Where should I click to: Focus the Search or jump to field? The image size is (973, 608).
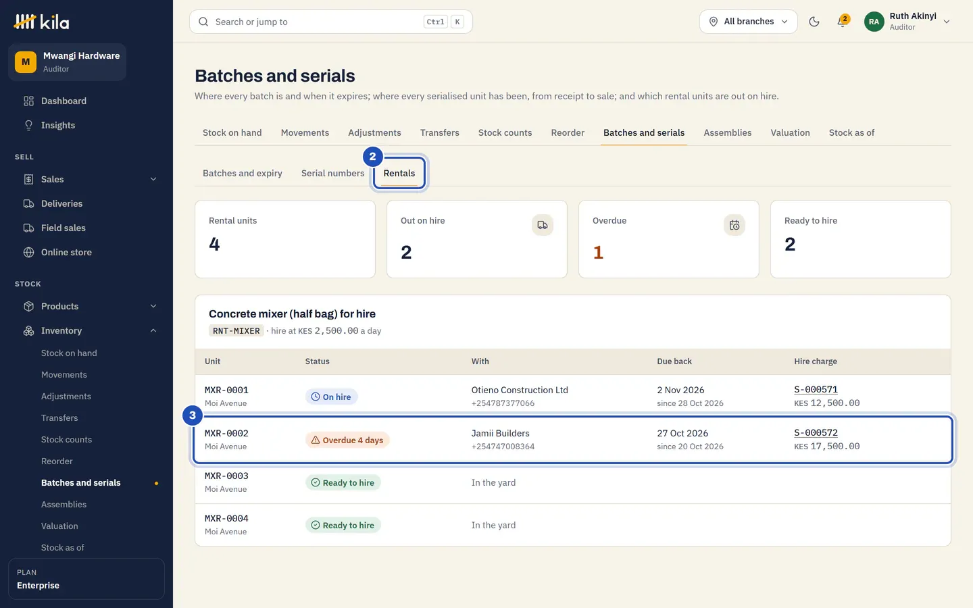coord(331,22)
